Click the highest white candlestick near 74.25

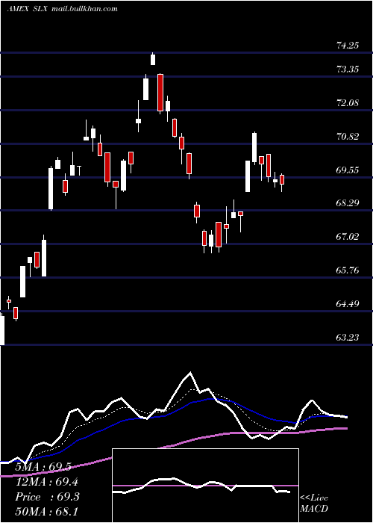point(153,59)
